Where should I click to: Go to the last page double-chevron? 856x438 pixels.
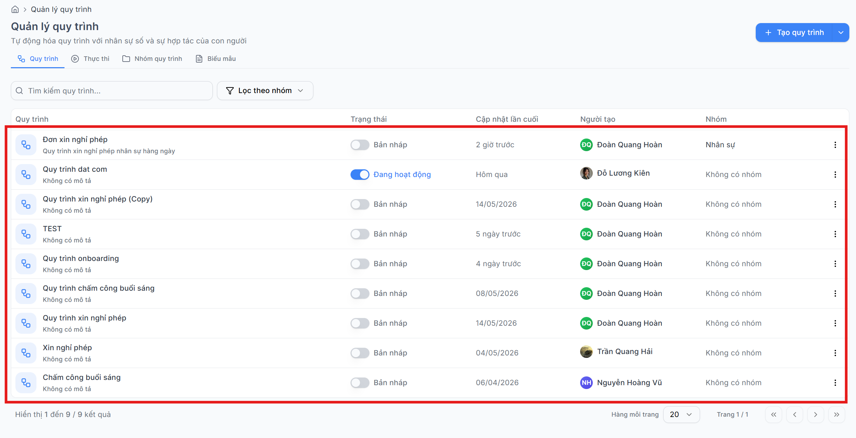pyautogui.click(x=837, y=415)
